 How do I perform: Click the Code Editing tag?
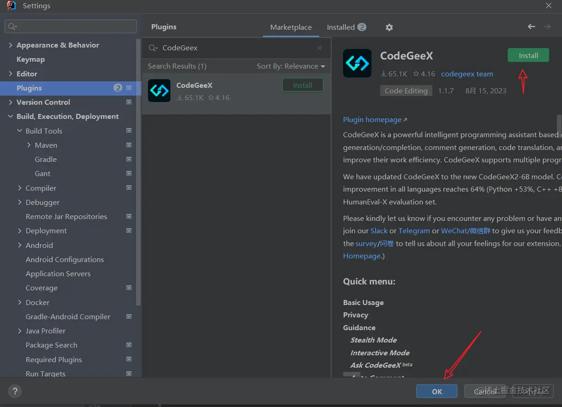pos(406,91)
